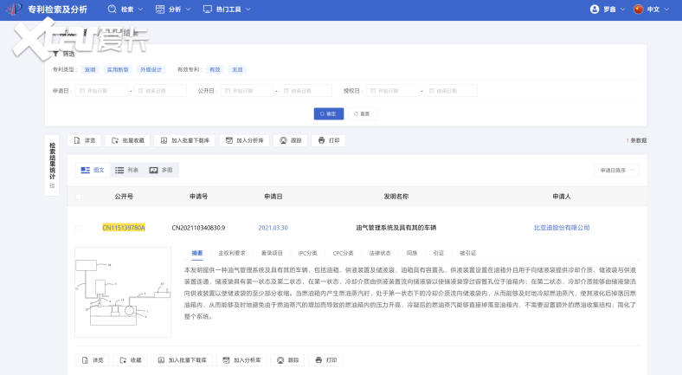Click the 筛选 filter funnel icon

[x=56, y=54]
